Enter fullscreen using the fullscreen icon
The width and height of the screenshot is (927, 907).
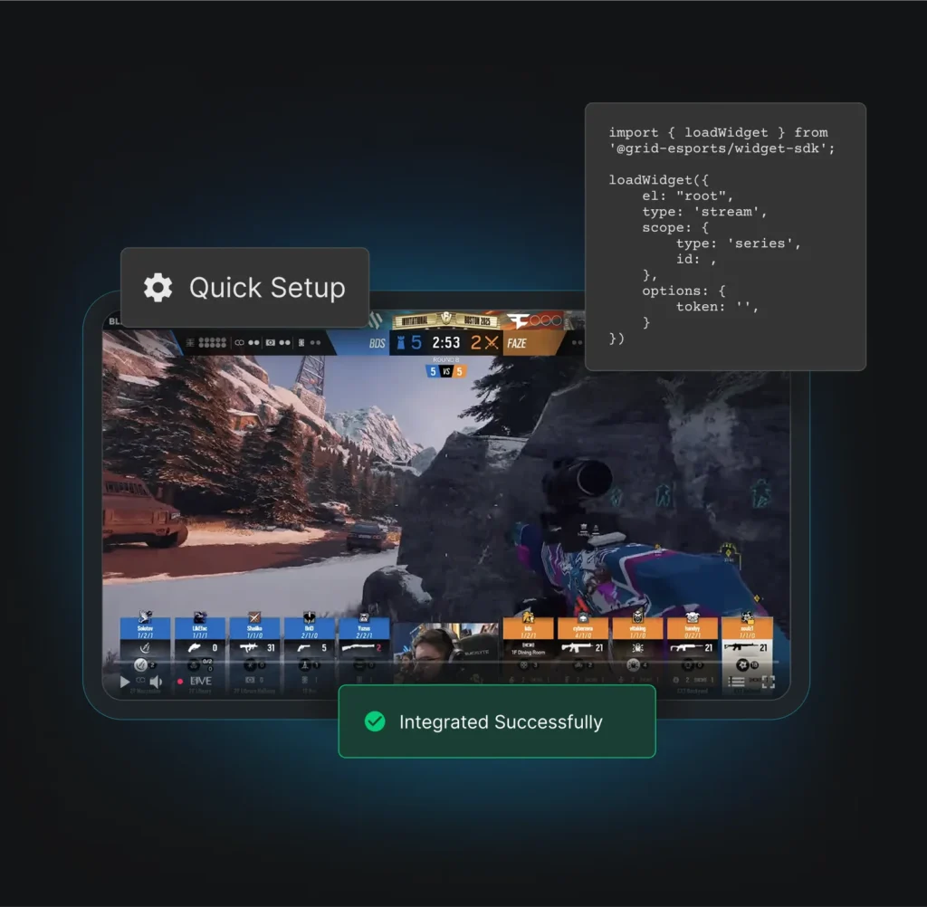point(768,683)
